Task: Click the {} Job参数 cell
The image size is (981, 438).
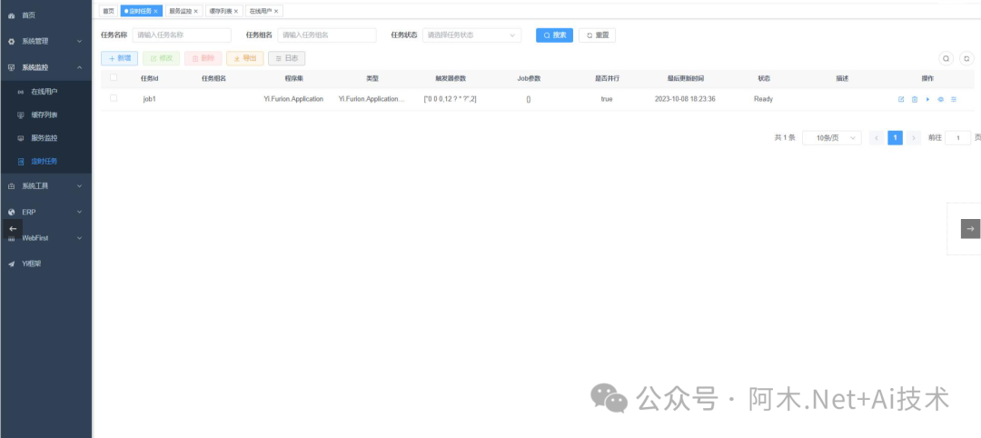Action: [x=529, y=99]
